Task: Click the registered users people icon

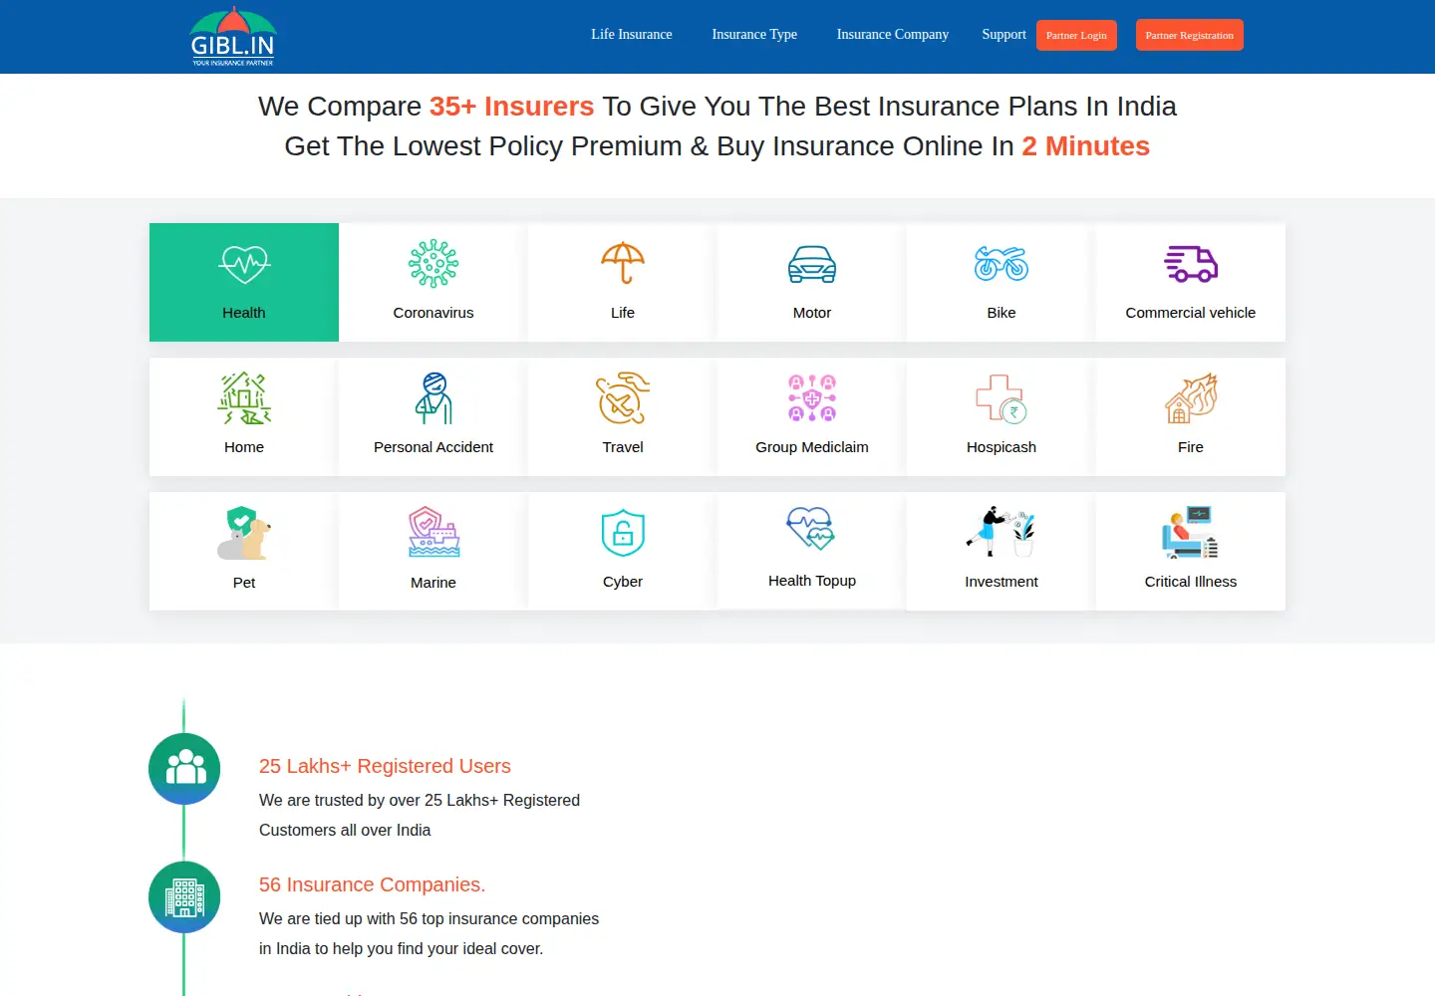Action: pos(184,769)
